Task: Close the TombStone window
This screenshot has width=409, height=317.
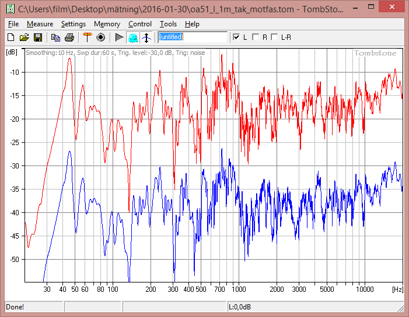Action: (x=391, y=7)
